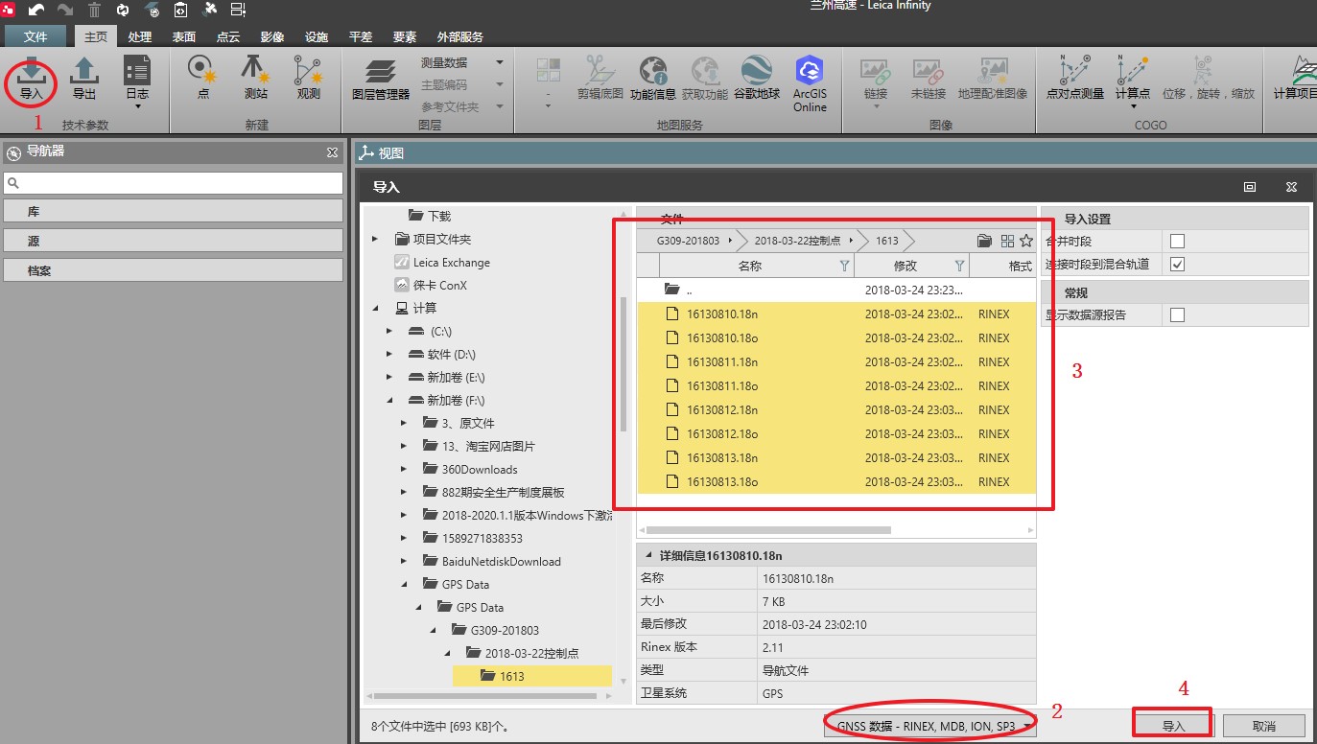Expand the 项目文件夹 tree node

(375, 239)
